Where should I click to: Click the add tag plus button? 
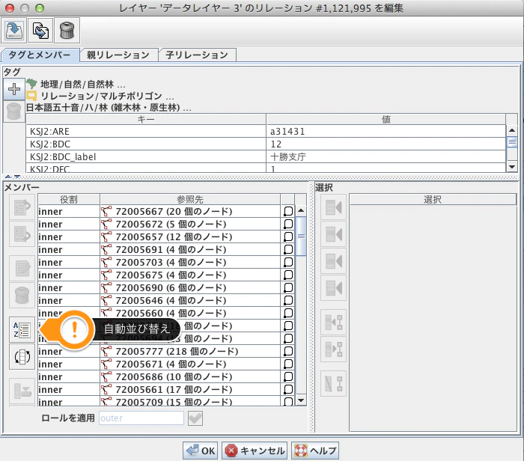point(14,89)
